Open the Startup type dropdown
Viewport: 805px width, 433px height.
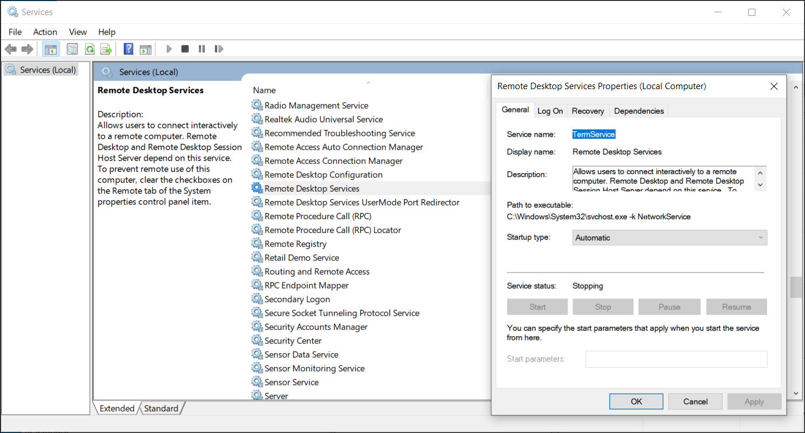coord(759,237)
